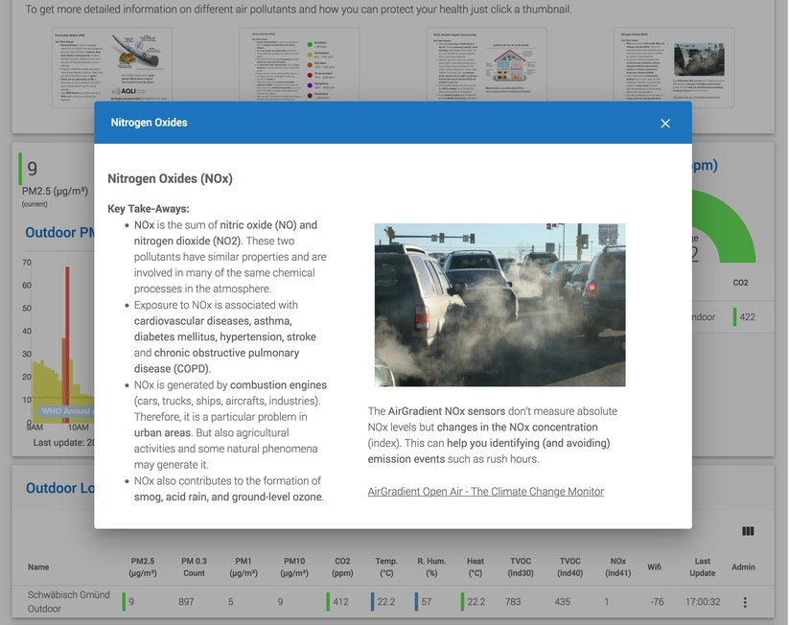Click the Heat (°C) column header
The width and height of the screenshot is (789, 625).
tap(475, 567)
